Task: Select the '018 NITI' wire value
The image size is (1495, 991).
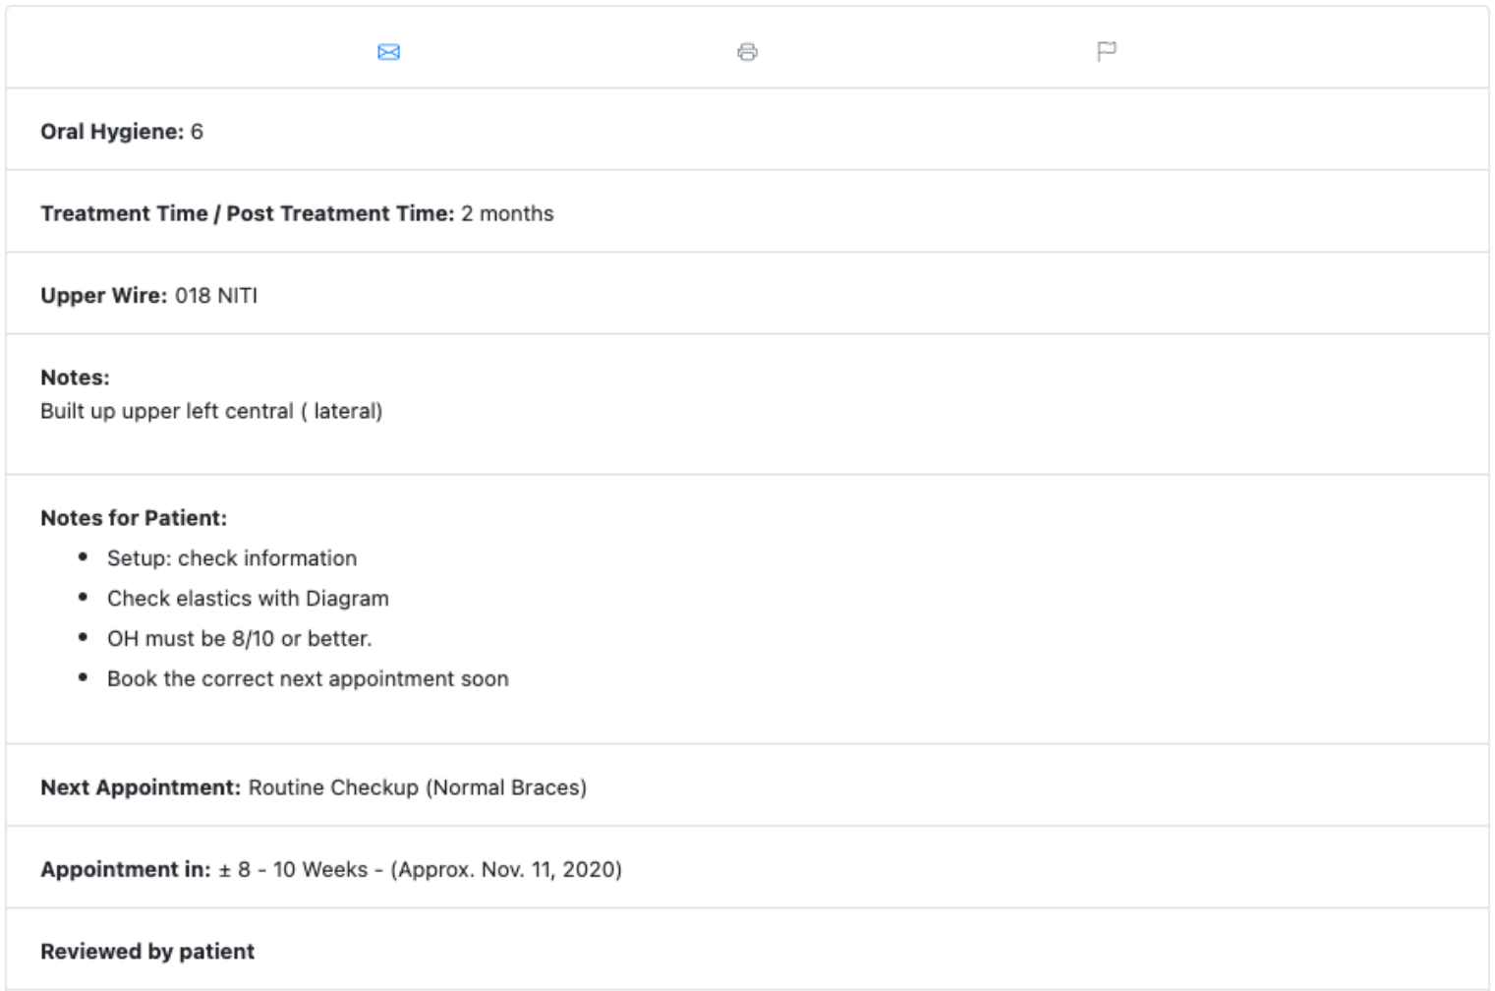Action: pyautogui.click(x=216, y=296)
